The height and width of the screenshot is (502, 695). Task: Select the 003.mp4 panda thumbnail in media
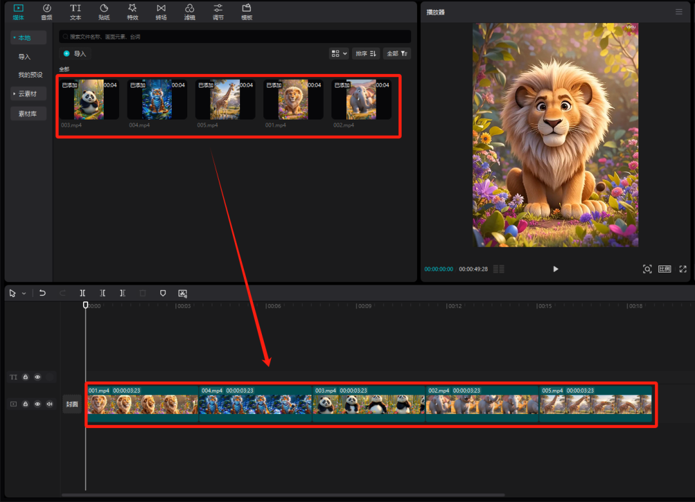(89, 100)
